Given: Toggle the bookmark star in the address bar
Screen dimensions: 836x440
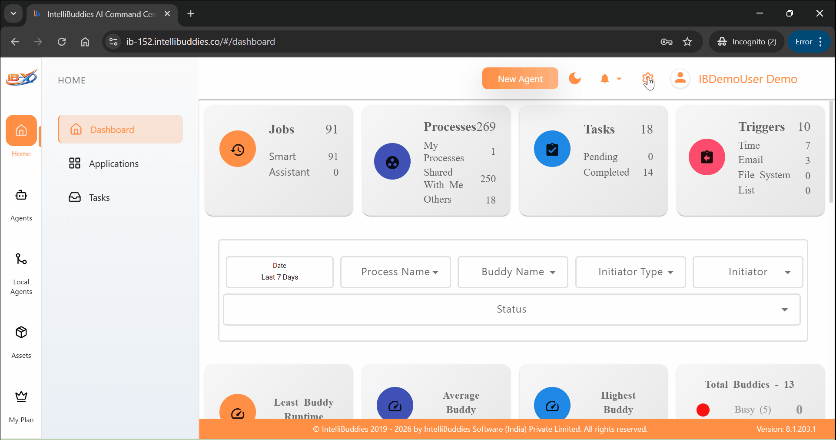Looking at the screenshot, I should click(x=688, y=42).
